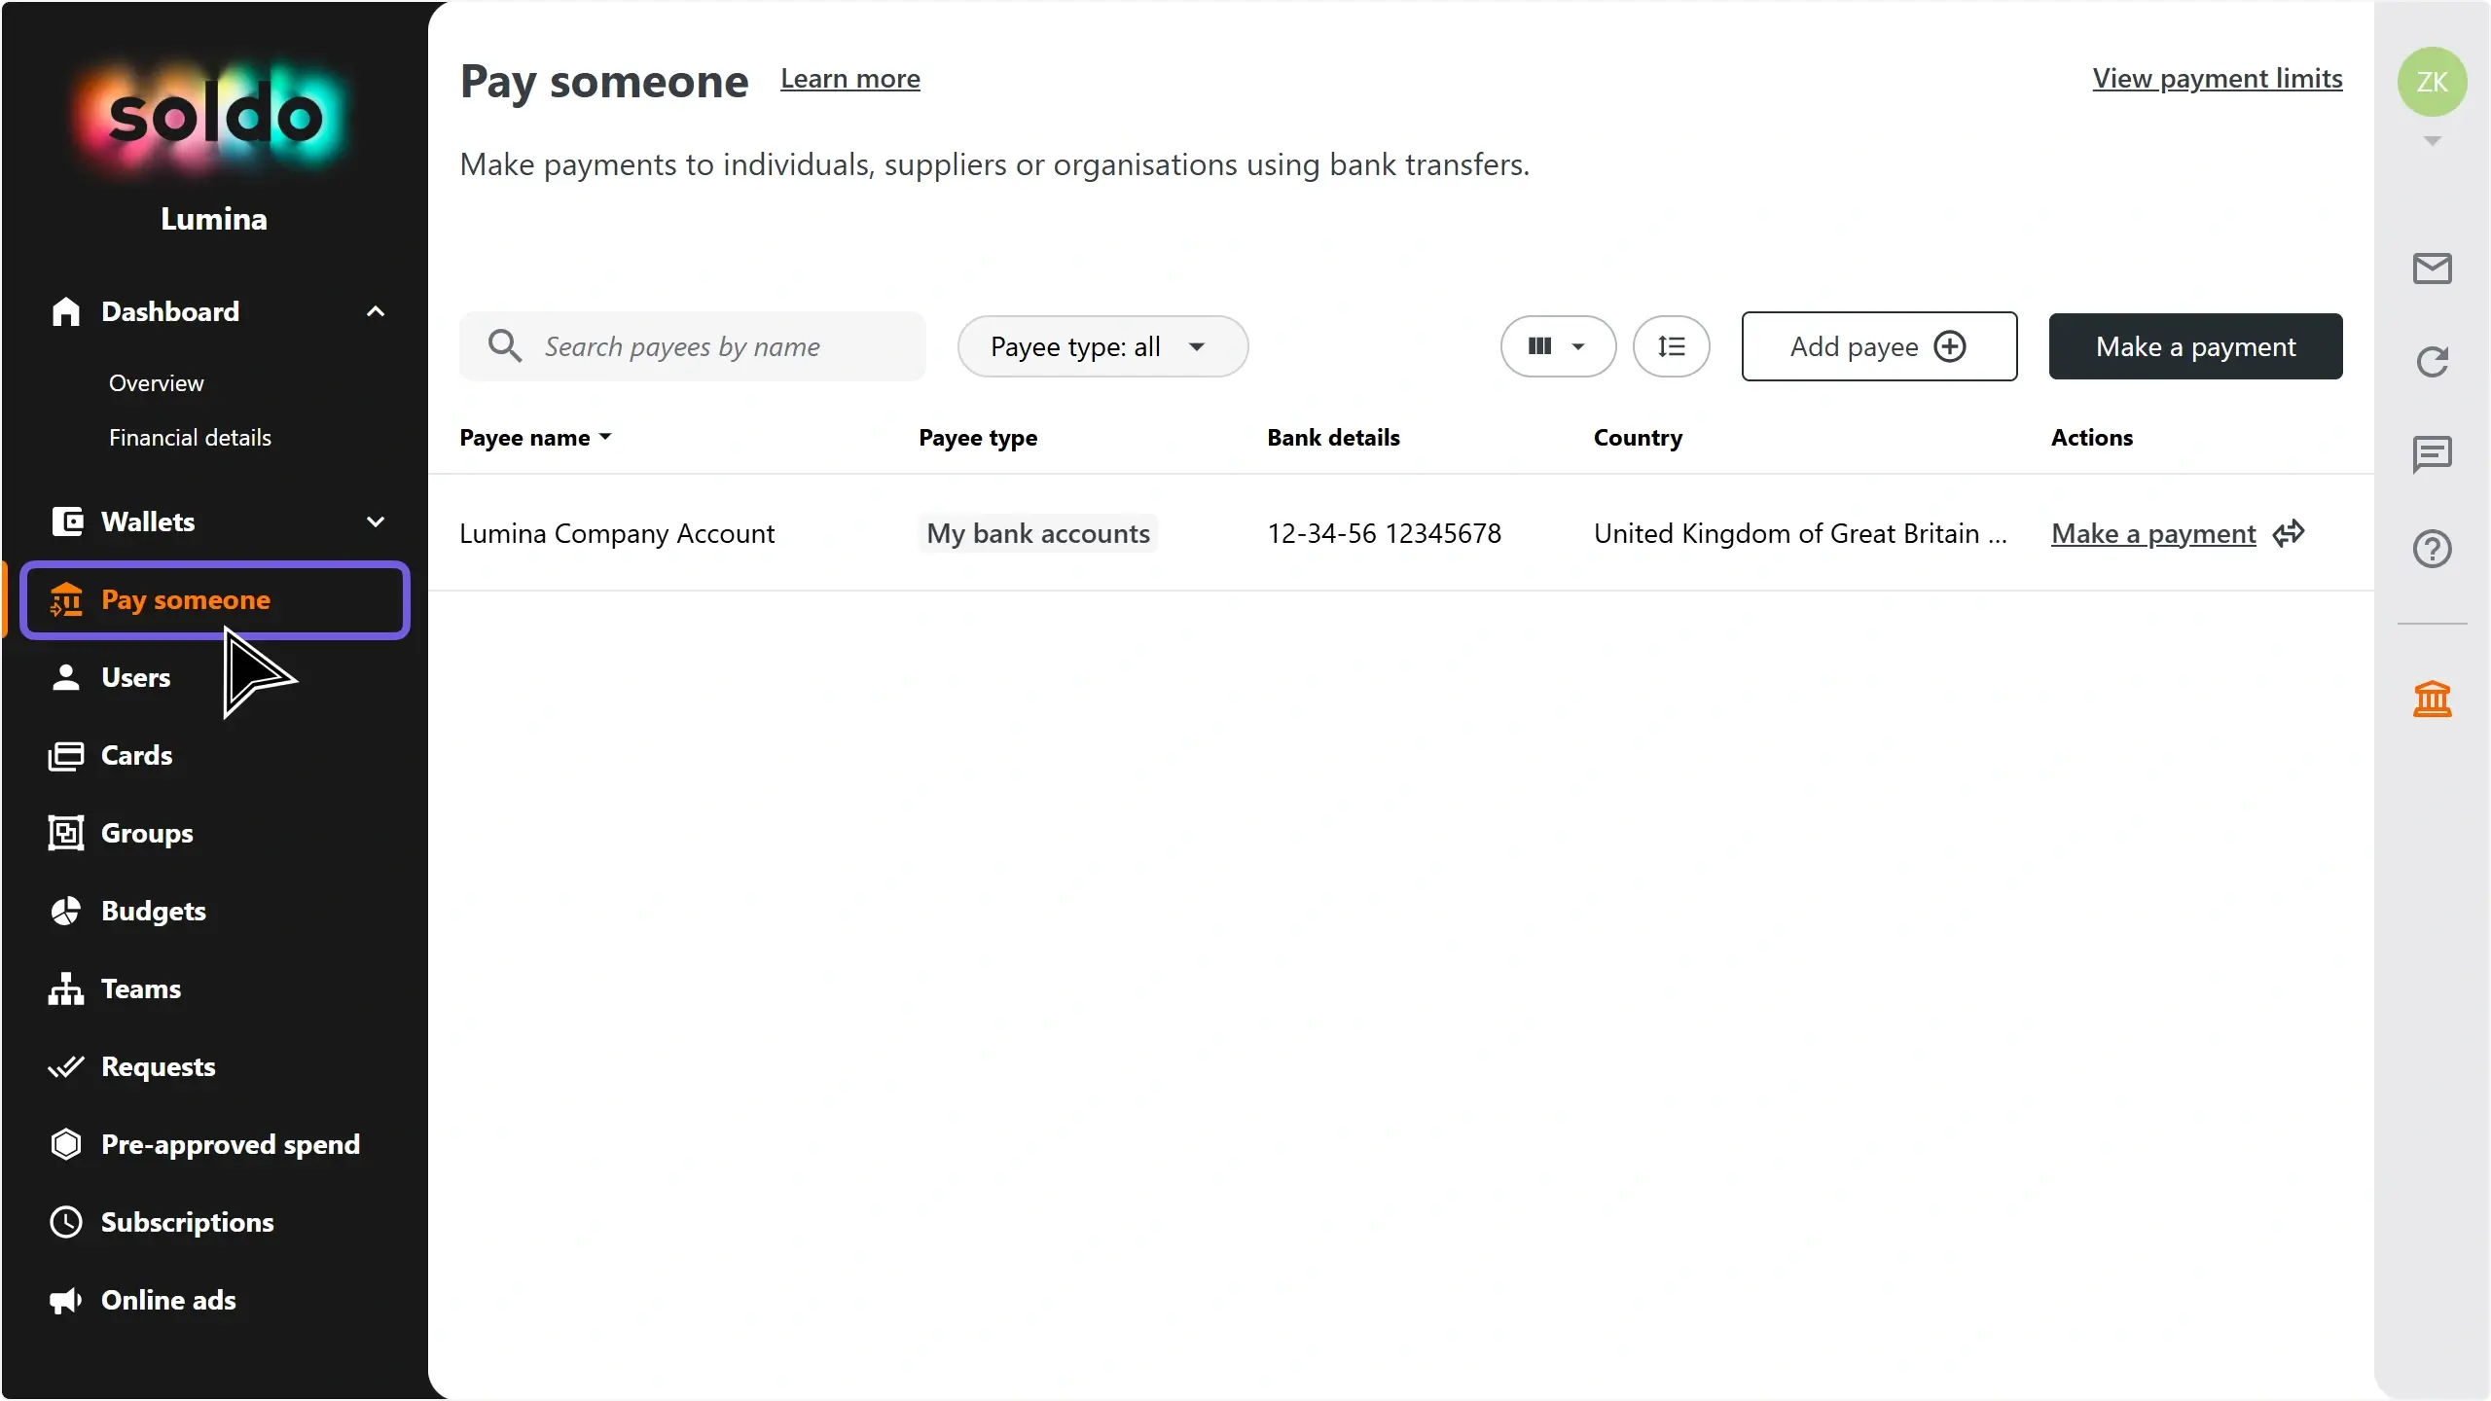Focus the Search payees by name field
Image resolution: width=2491 pixels, height=1401 pixels.
[692, 346]
